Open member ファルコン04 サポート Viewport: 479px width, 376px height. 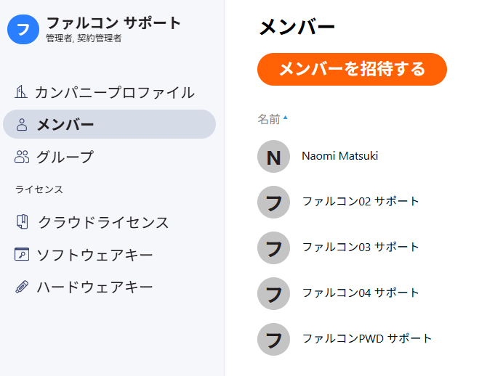tap(361, 293)
